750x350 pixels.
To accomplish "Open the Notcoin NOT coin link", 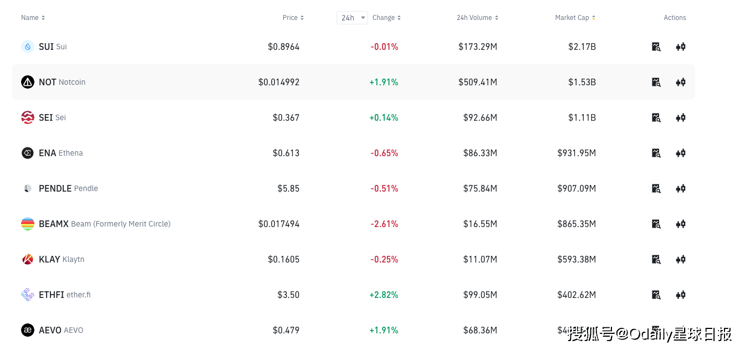I will 62,82.
